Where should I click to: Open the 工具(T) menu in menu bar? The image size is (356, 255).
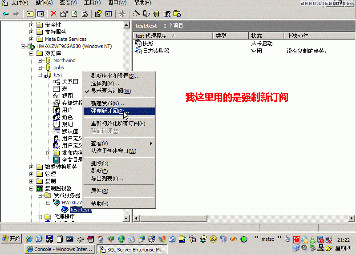coord(92,3)
